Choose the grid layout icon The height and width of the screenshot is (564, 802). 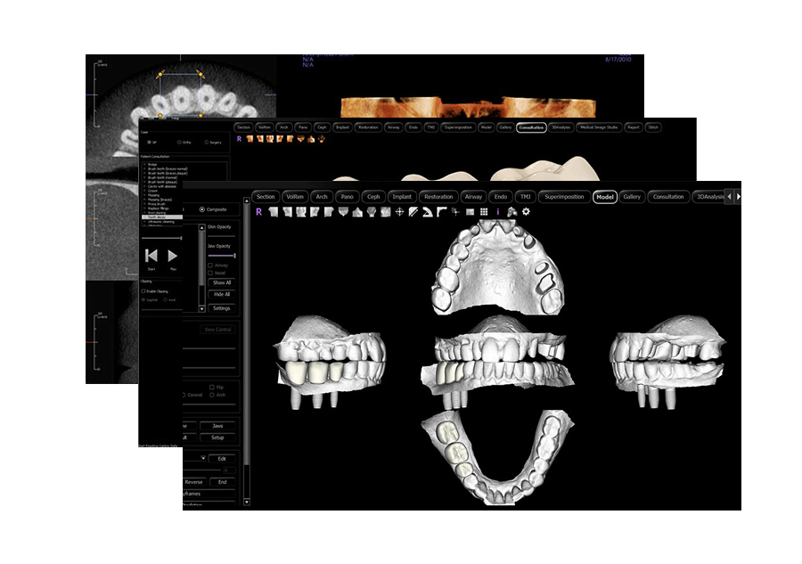pos(483,212)
